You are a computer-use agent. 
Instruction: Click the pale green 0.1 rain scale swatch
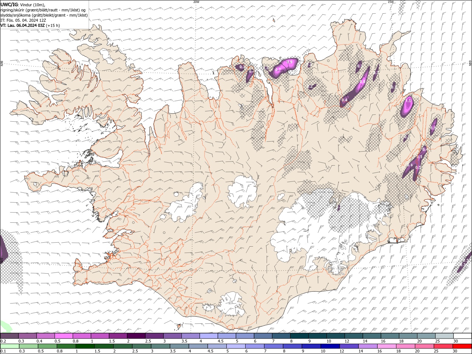coord(10,346)
